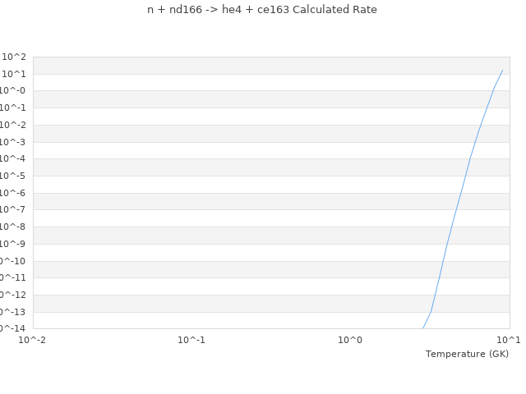Click the y-axis tick label 10^-3
Screen dimensions: 526x394
pyautogui.click(x=12, y=142)
